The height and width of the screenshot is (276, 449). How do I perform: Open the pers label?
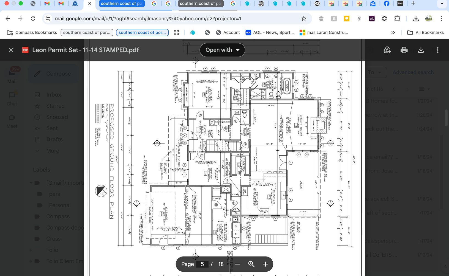(54, 194)
